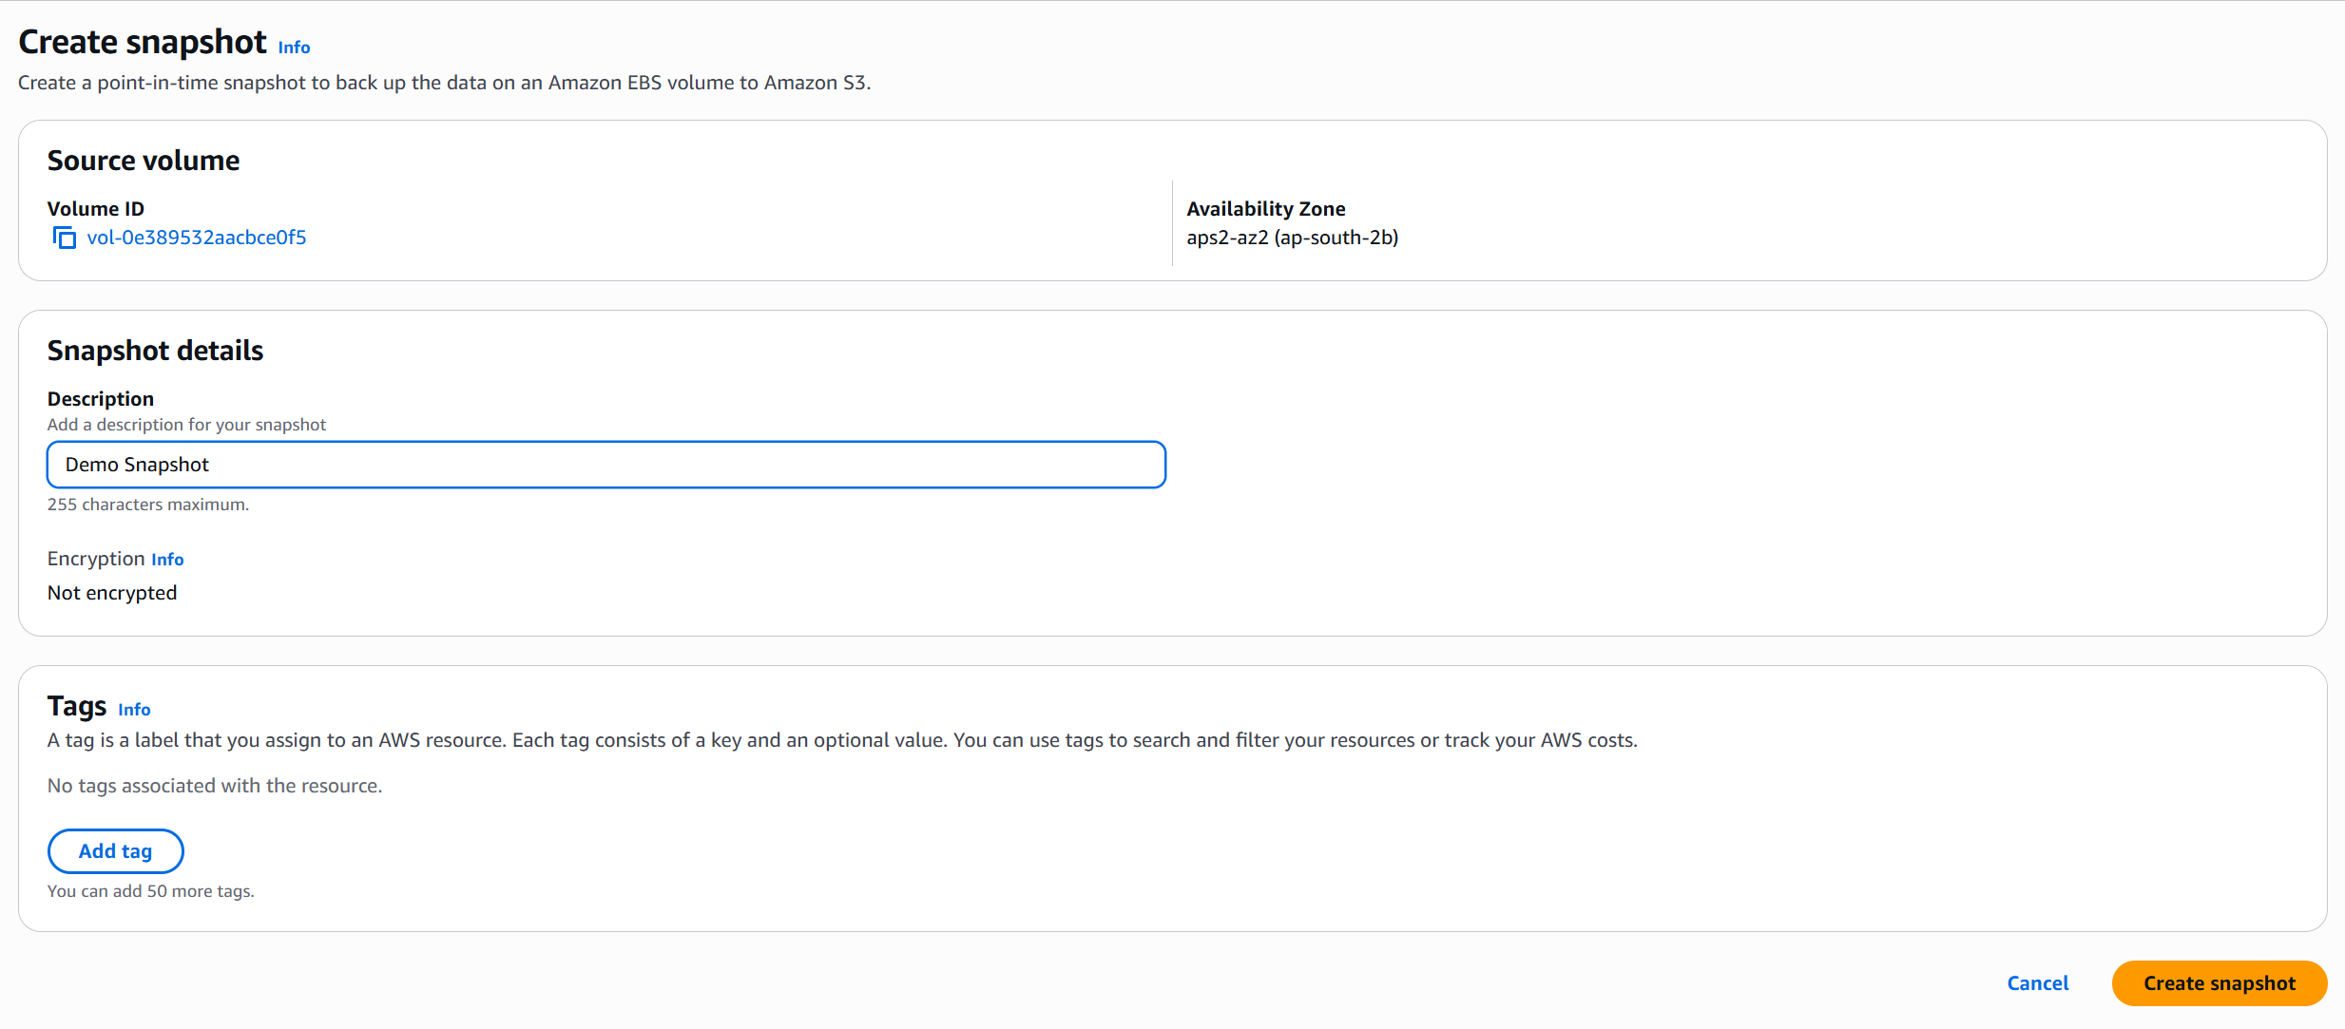Click the Snapshot details section heading
2345x1029 pixels.
click(155, 351)
